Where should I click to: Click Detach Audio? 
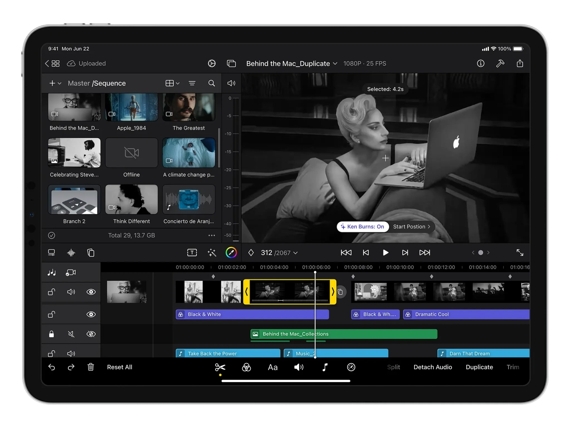pyautogui.click(x=433, y=367)
